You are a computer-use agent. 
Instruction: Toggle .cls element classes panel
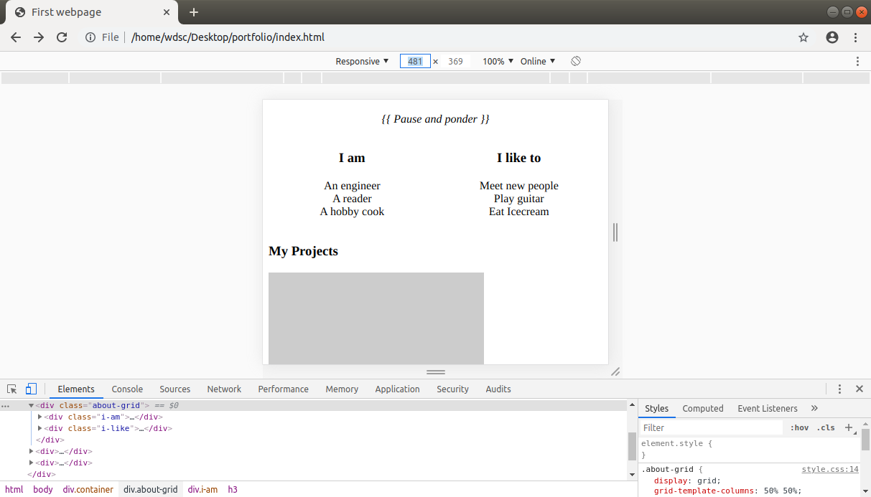pos(826,427)
